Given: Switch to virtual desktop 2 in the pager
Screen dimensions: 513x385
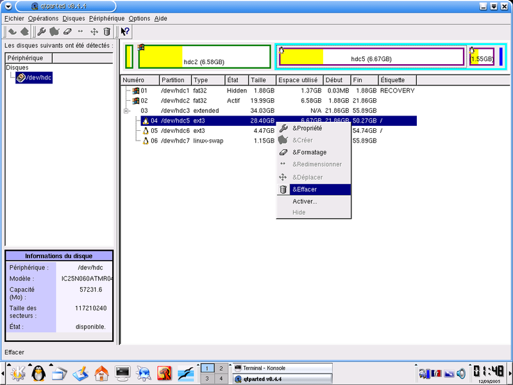Looking at the screenshot, I should tap(221, 368).
